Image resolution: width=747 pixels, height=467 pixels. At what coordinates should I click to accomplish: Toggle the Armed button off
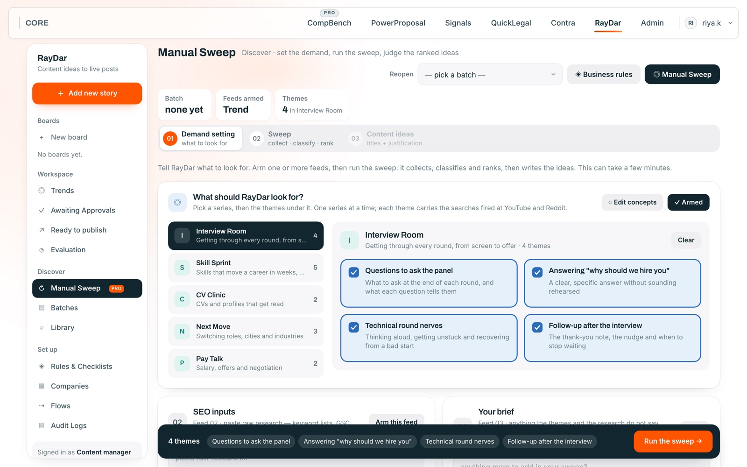pyautogui.click(x=688, y=202)
